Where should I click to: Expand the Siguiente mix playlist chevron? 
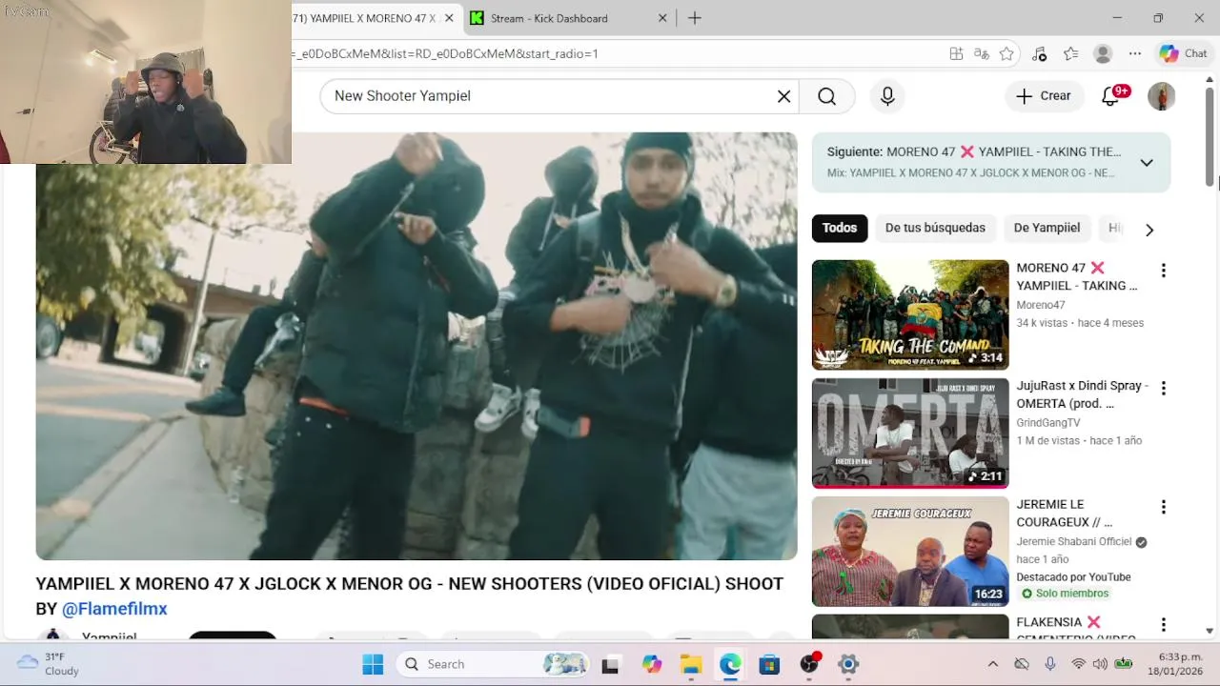pos(1147,163)
